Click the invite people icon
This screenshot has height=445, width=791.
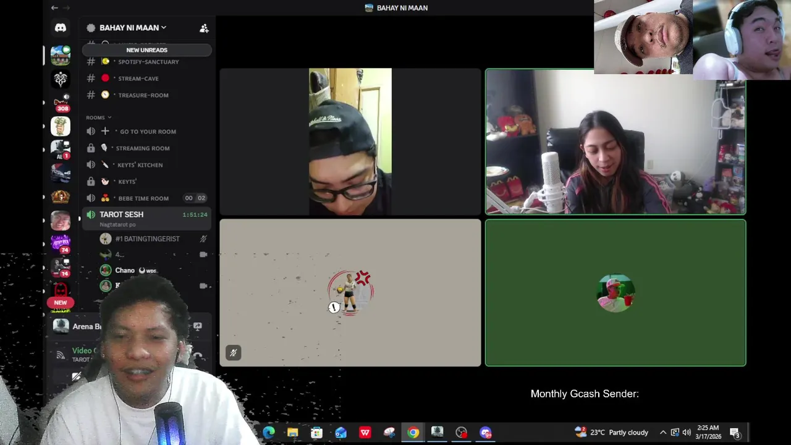coord(204,28)
